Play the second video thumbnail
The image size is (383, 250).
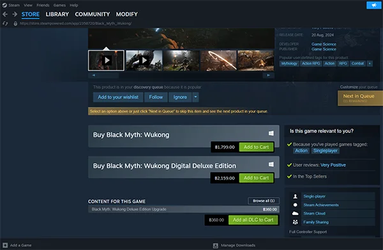144,60
